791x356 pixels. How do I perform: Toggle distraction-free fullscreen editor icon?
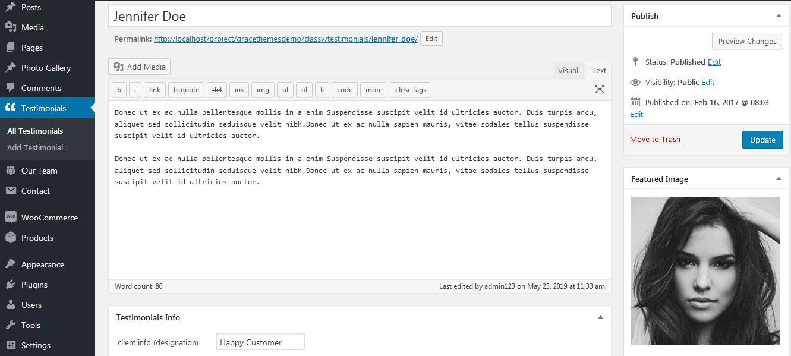(600, 89)
